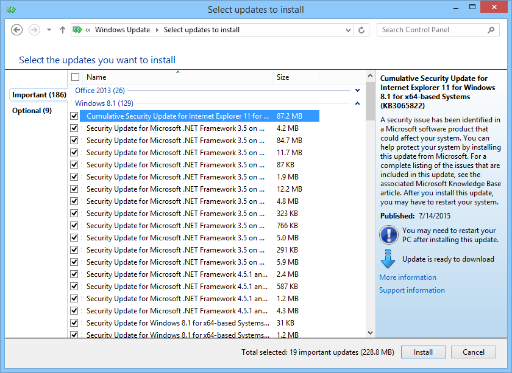Select the Important (186) tab
The height and width of the screenshot is (373, 512).
(39, 95)
